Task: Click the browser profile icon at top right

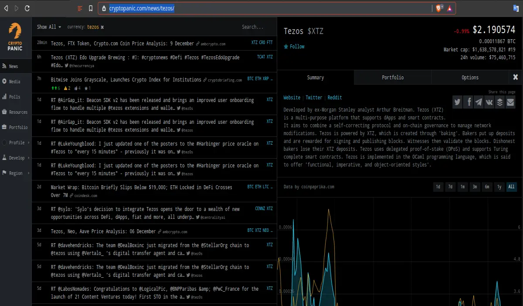Action: [515, 8]
